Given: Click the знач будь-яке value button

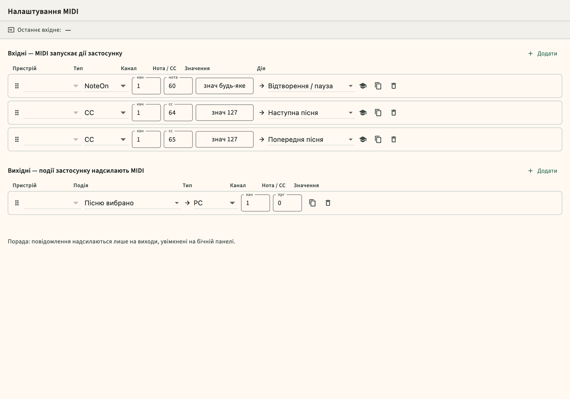Looking at the screenshot, I should click(224, 86).
